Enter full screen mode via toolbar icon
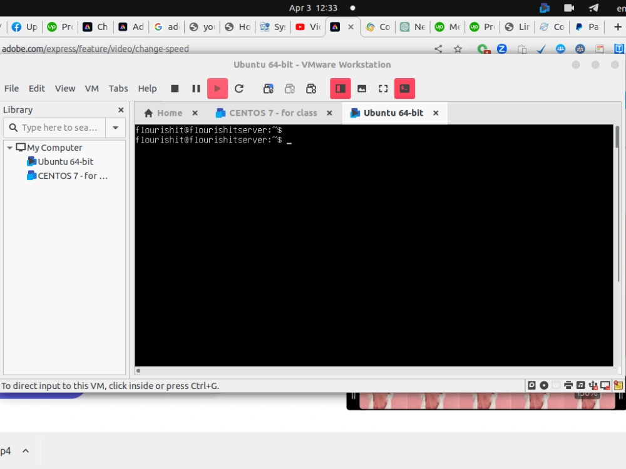Screen dimensions: 626x469 pos(382,88)
